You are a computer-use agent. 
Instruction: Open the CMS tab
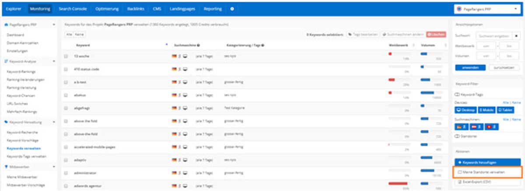[x=157, y=9]
